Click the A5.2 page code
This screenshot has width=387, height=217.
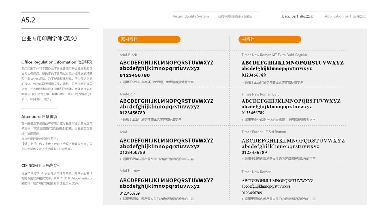point(28,20)
